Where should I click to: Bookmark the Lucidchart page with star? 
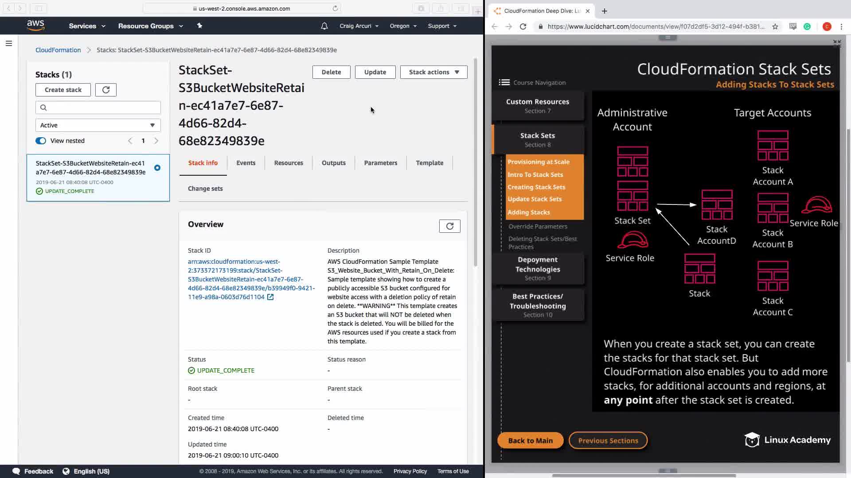click(775, 27)
